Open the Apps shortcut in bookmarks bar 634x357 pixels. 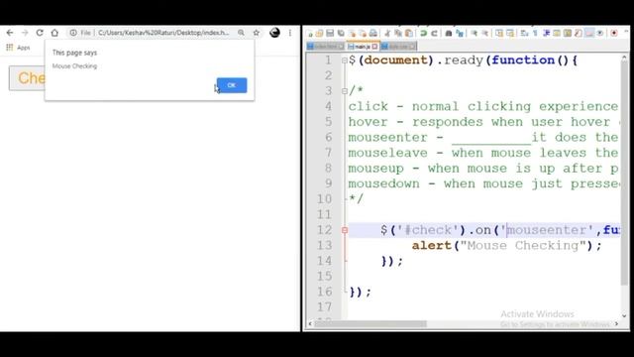click(18, 48)
